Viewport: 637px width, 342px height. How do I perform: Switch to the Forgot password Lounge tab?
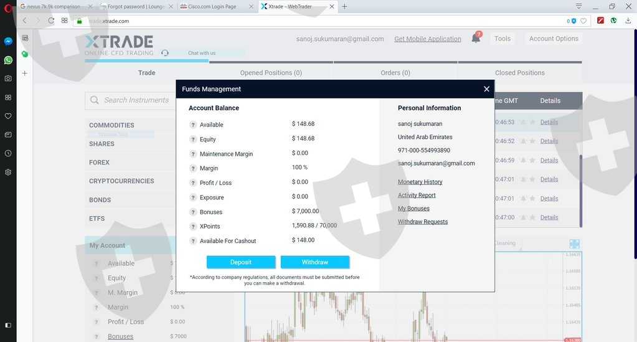[x=137, y=6]
